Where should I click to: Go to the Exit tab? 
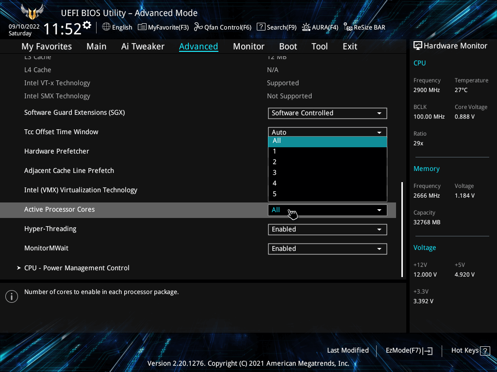click(350, 46)
